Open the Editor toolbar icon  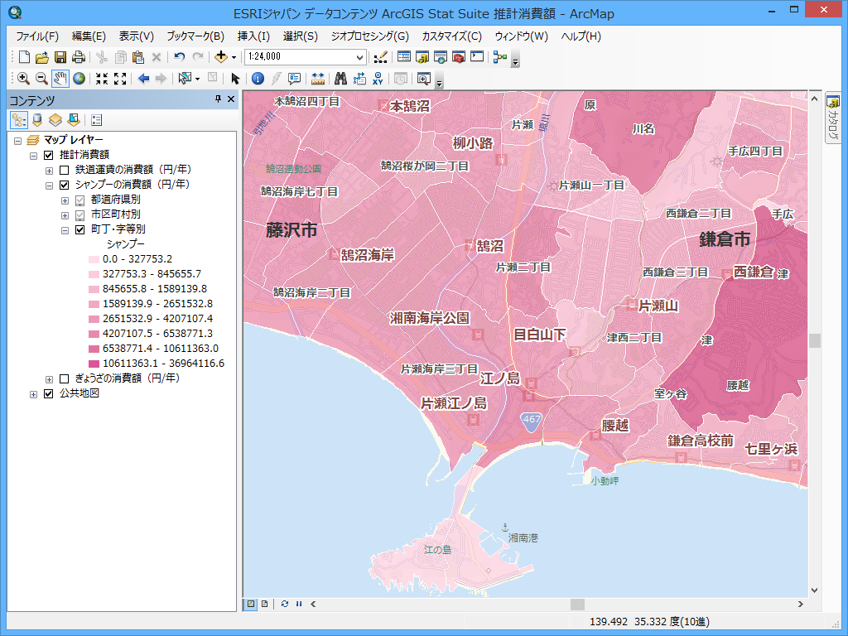tap(381, 57)
